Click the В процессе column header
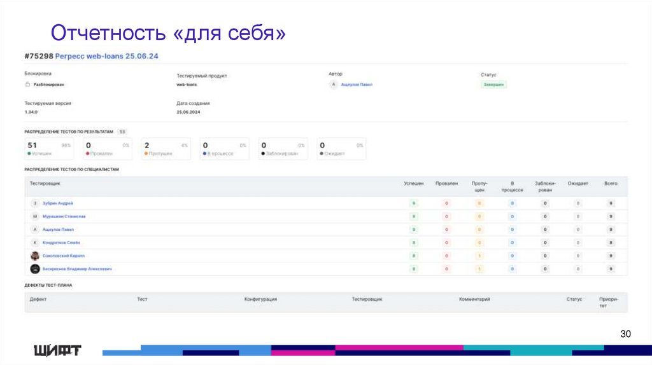The width and height of the screenshot is (652, 365). (x=513, y=186)
